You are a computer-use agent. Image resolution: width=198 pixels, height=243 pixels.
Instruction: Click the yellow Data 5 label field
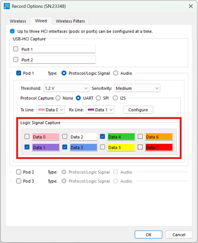(x=121, y=147)
